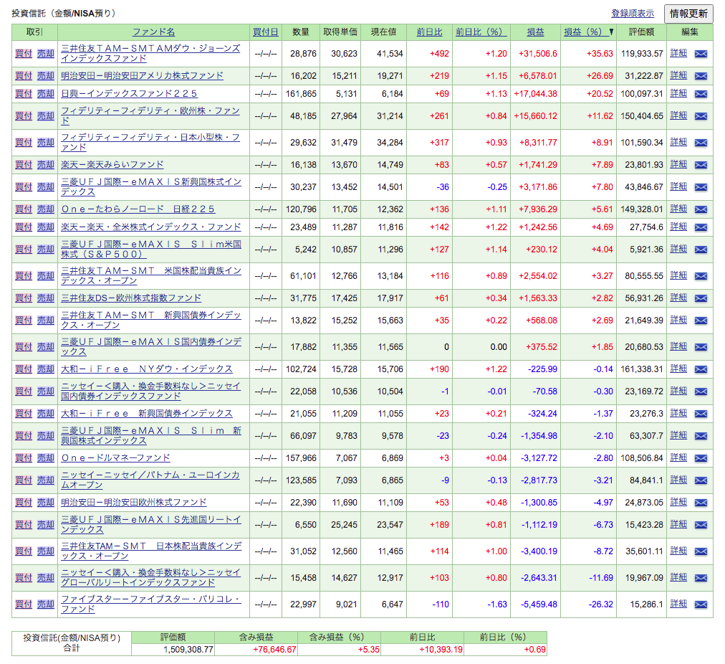Screen dimensions: 725x664
Task: Click mail icon for フィデリティ・欧州株・ファンド row
Action: pyautogui.click(x=701, y=116)
